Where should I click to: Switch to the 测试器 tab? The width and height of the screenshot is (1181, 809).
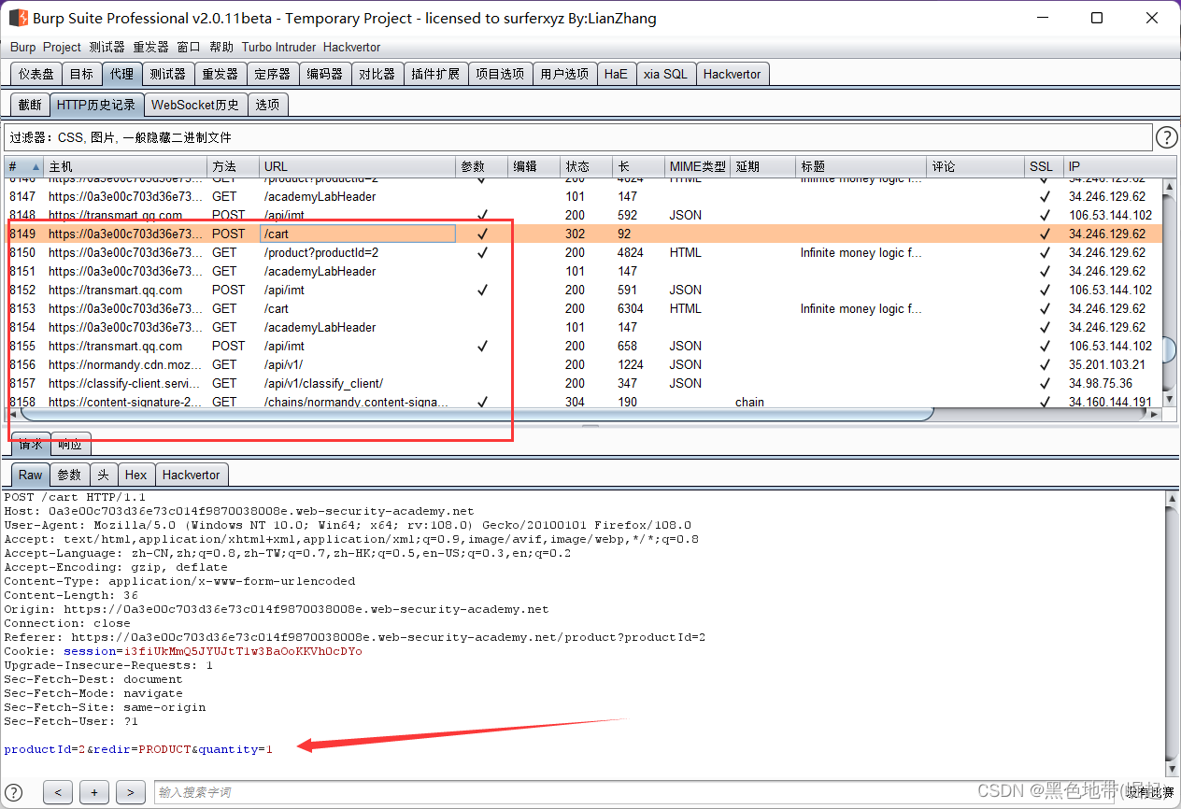[x=167, y=74]
